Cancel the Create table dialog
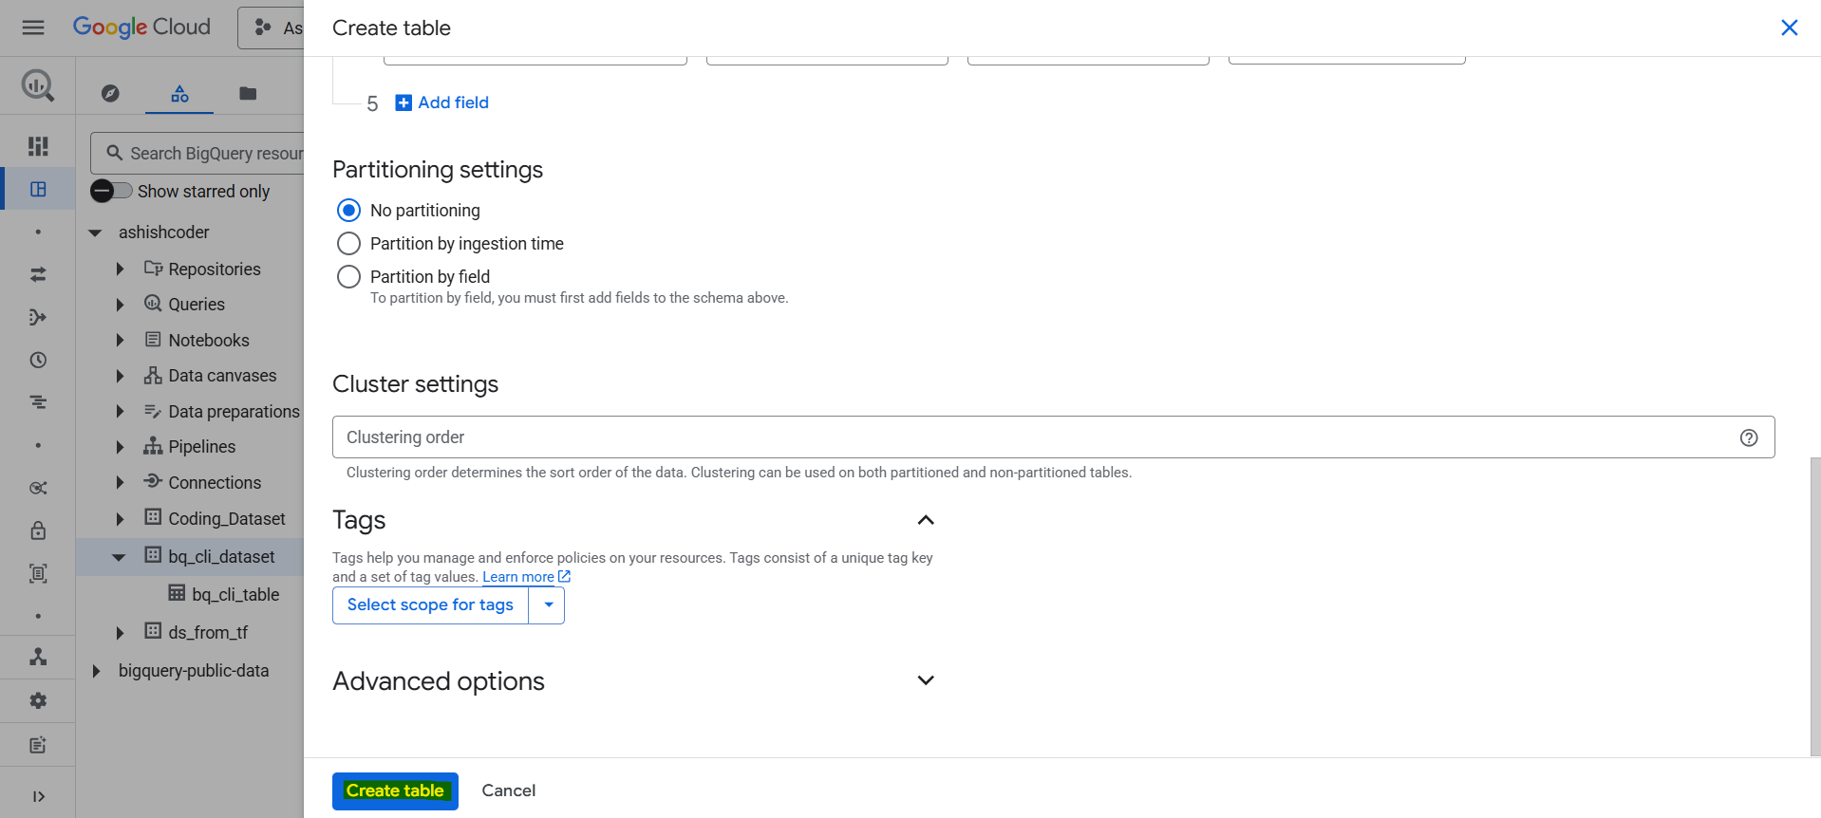This screenshot has width=1821, height=818. coord(508,790)
